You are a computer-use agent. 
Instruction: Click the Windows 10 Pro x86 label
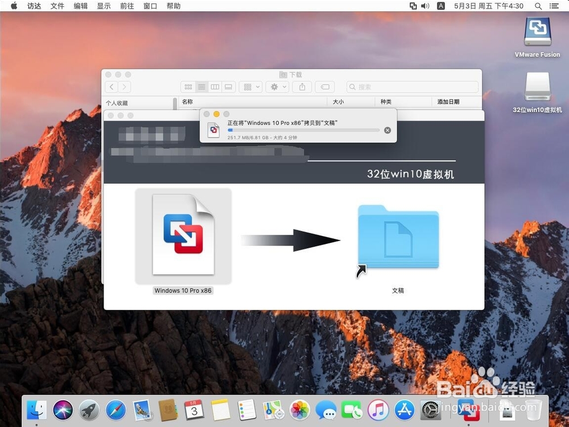tap(183, 291)
